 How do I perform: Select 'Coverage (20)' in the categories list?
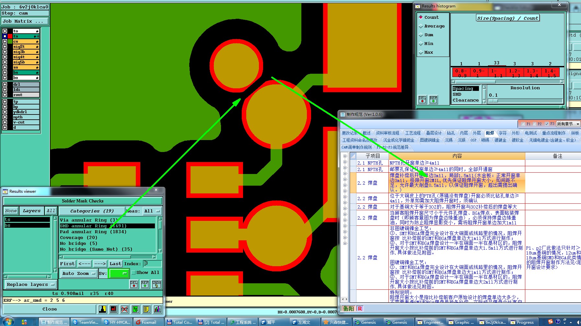click(78, 238)
